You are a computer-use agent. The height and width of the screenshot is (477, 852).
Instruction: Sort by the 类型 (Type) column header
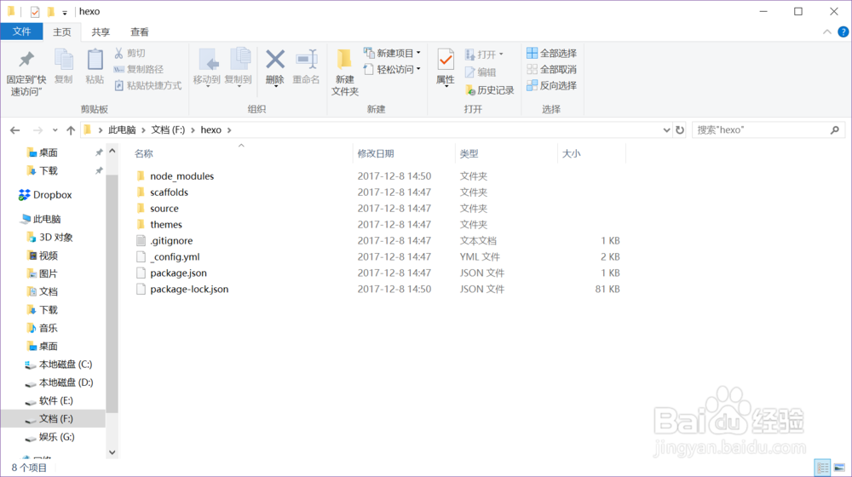[x=469, y=154]
